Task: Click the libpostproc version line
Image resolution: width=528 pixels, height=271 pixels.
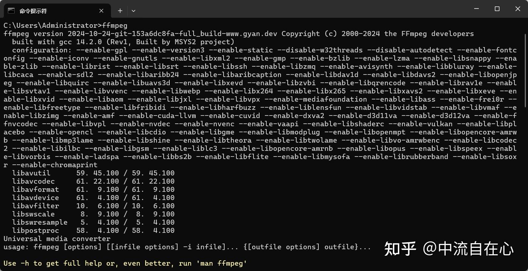Action: tap(93, 230)
